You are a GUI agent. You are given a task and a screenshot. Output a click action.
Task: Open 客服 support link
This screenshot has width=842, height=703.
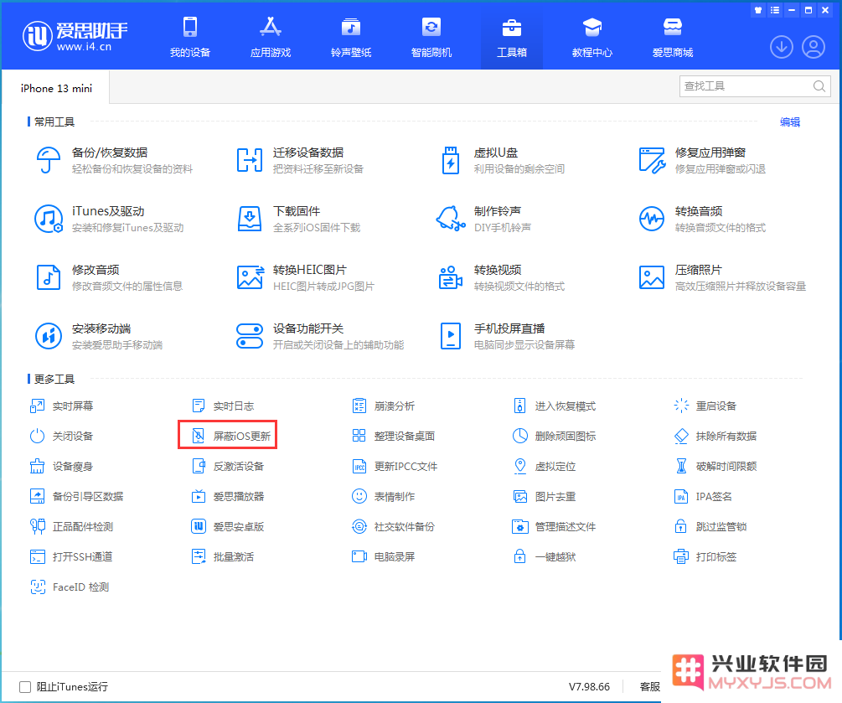(650, 687)
